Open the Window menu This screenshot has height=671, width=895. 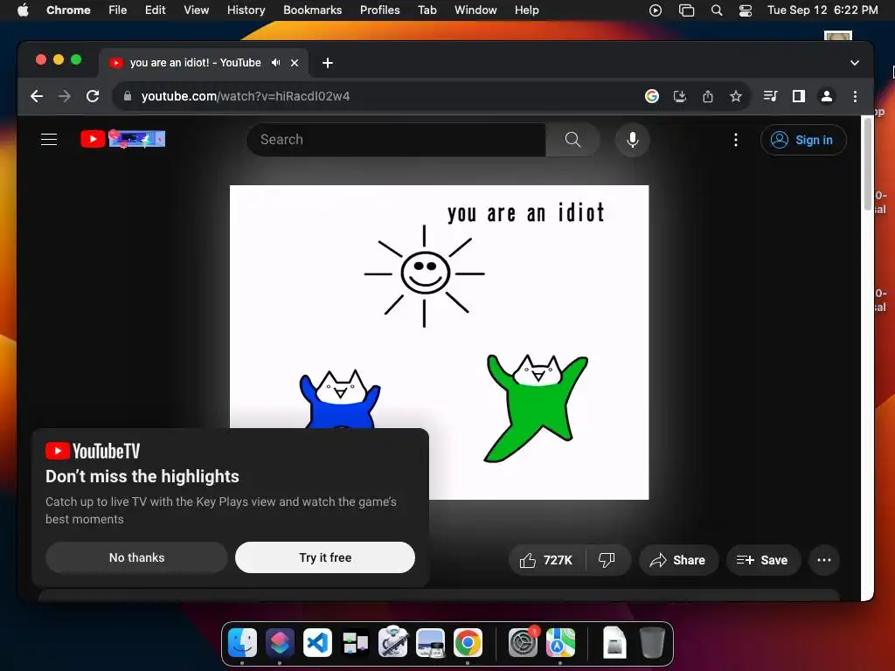click(475, 10)
